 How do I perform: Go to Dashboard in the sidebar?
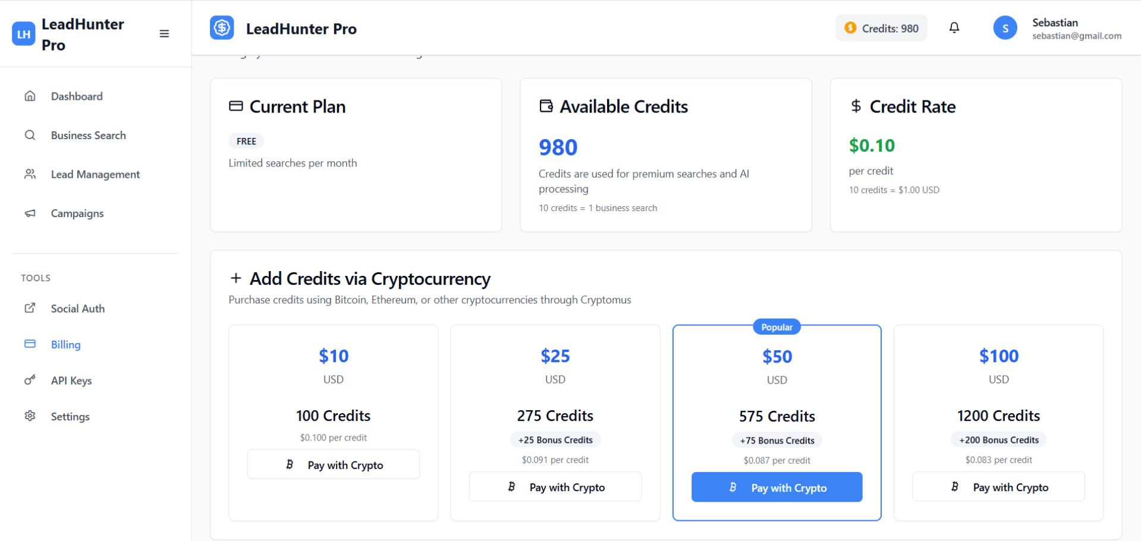click(77, 96)
